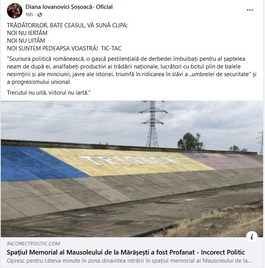Open Diana Iovanovici Șoșoacă's profile picture
Viewport: 265px width, 268px height.
pos(15,11)
